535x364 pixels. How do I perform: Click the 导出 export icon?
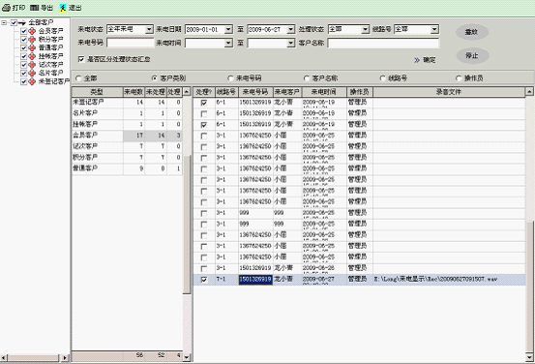(34, 8)
